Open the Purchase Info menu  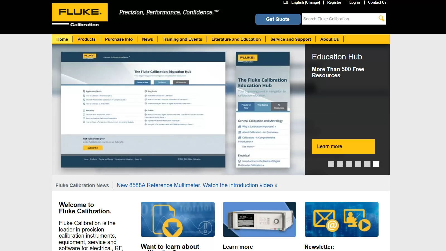pos(119,39)
